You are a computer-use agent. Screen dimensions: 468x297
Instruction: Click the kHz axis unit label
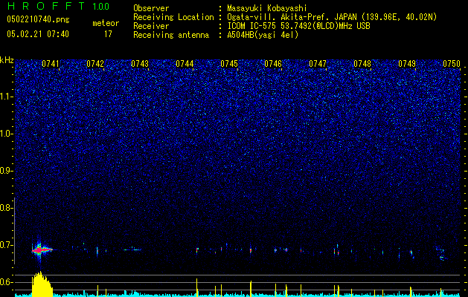[7, 60]
